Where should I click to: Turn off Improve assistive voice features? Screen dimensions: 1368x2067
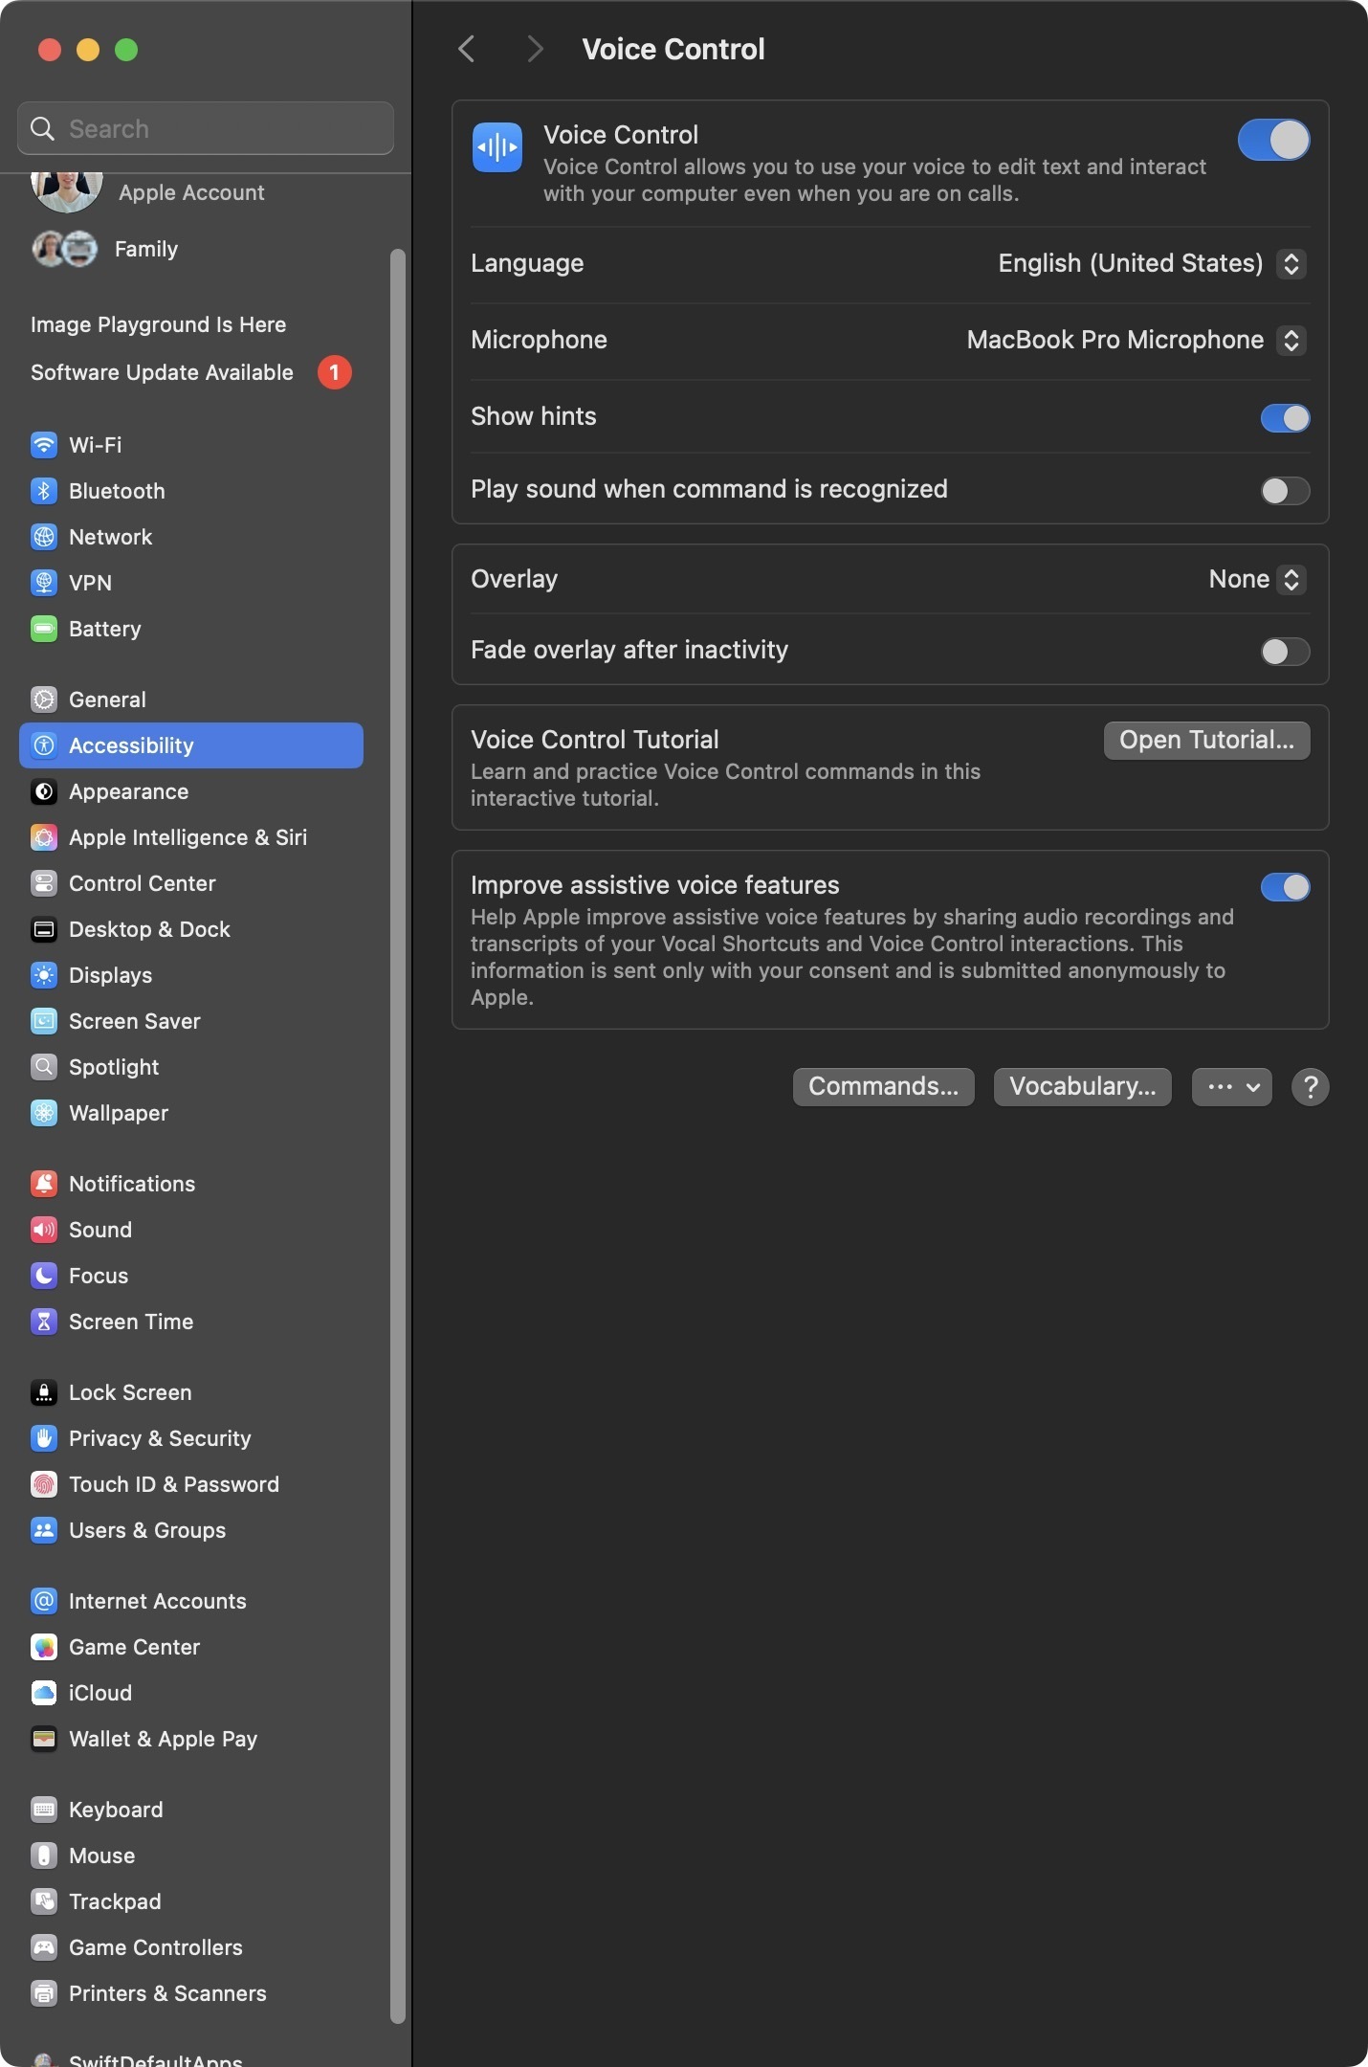1285,887
